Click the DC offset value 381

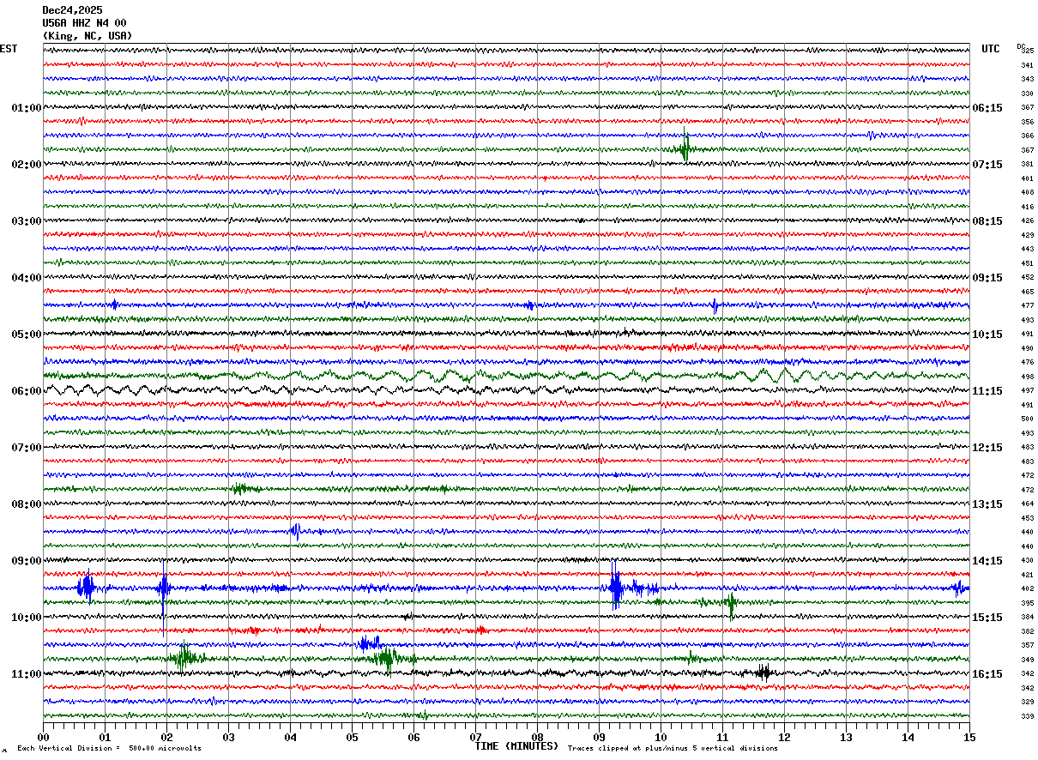click(x=1028, y=164)
